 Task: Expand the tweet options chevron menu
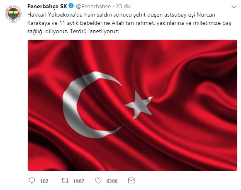(x=234, y=7)
